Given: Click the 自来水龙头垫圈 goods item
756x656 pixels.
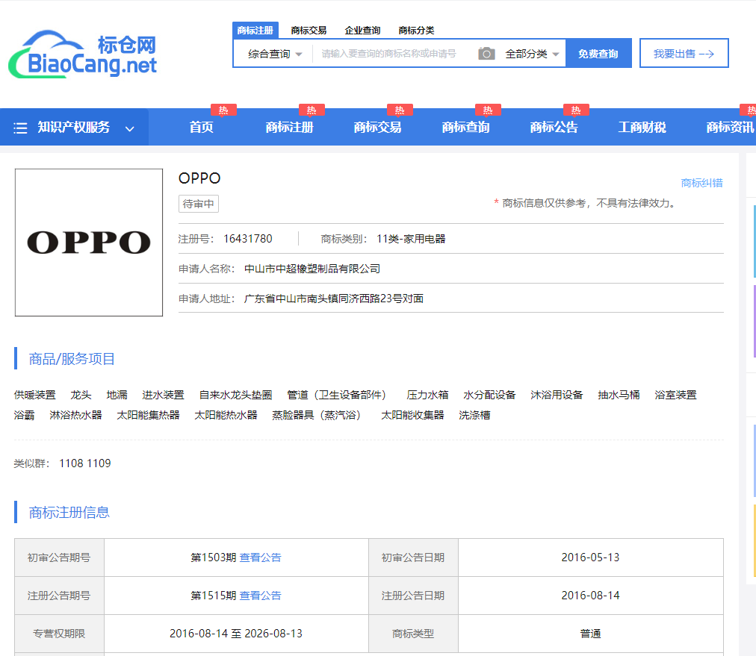Looking at the screenshot, I should point(236,395).
